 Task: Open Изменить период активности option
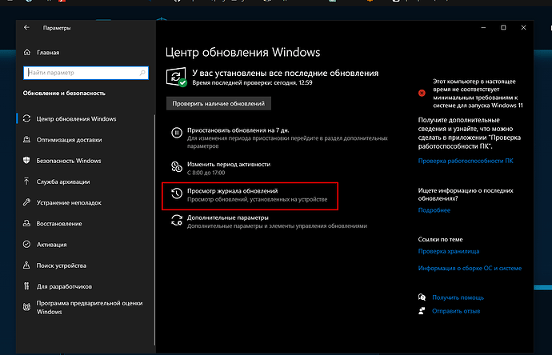pyautogui.click(x=229, y=164)
